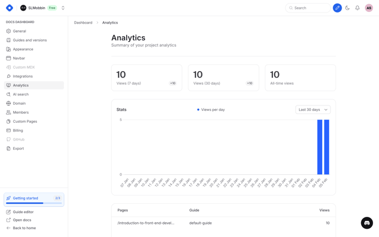Click the Guide column header

[194, 210]
